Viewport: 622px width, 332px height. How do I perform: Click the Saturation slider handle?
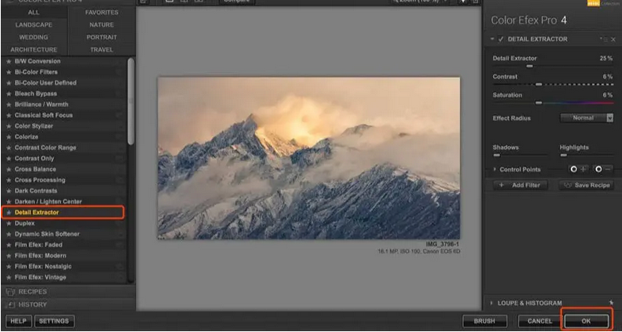(539, 103)
